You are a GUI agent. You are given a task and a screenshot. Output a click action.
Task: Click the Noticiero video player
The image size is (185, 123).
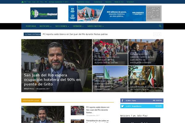click(x=140, y=120)
